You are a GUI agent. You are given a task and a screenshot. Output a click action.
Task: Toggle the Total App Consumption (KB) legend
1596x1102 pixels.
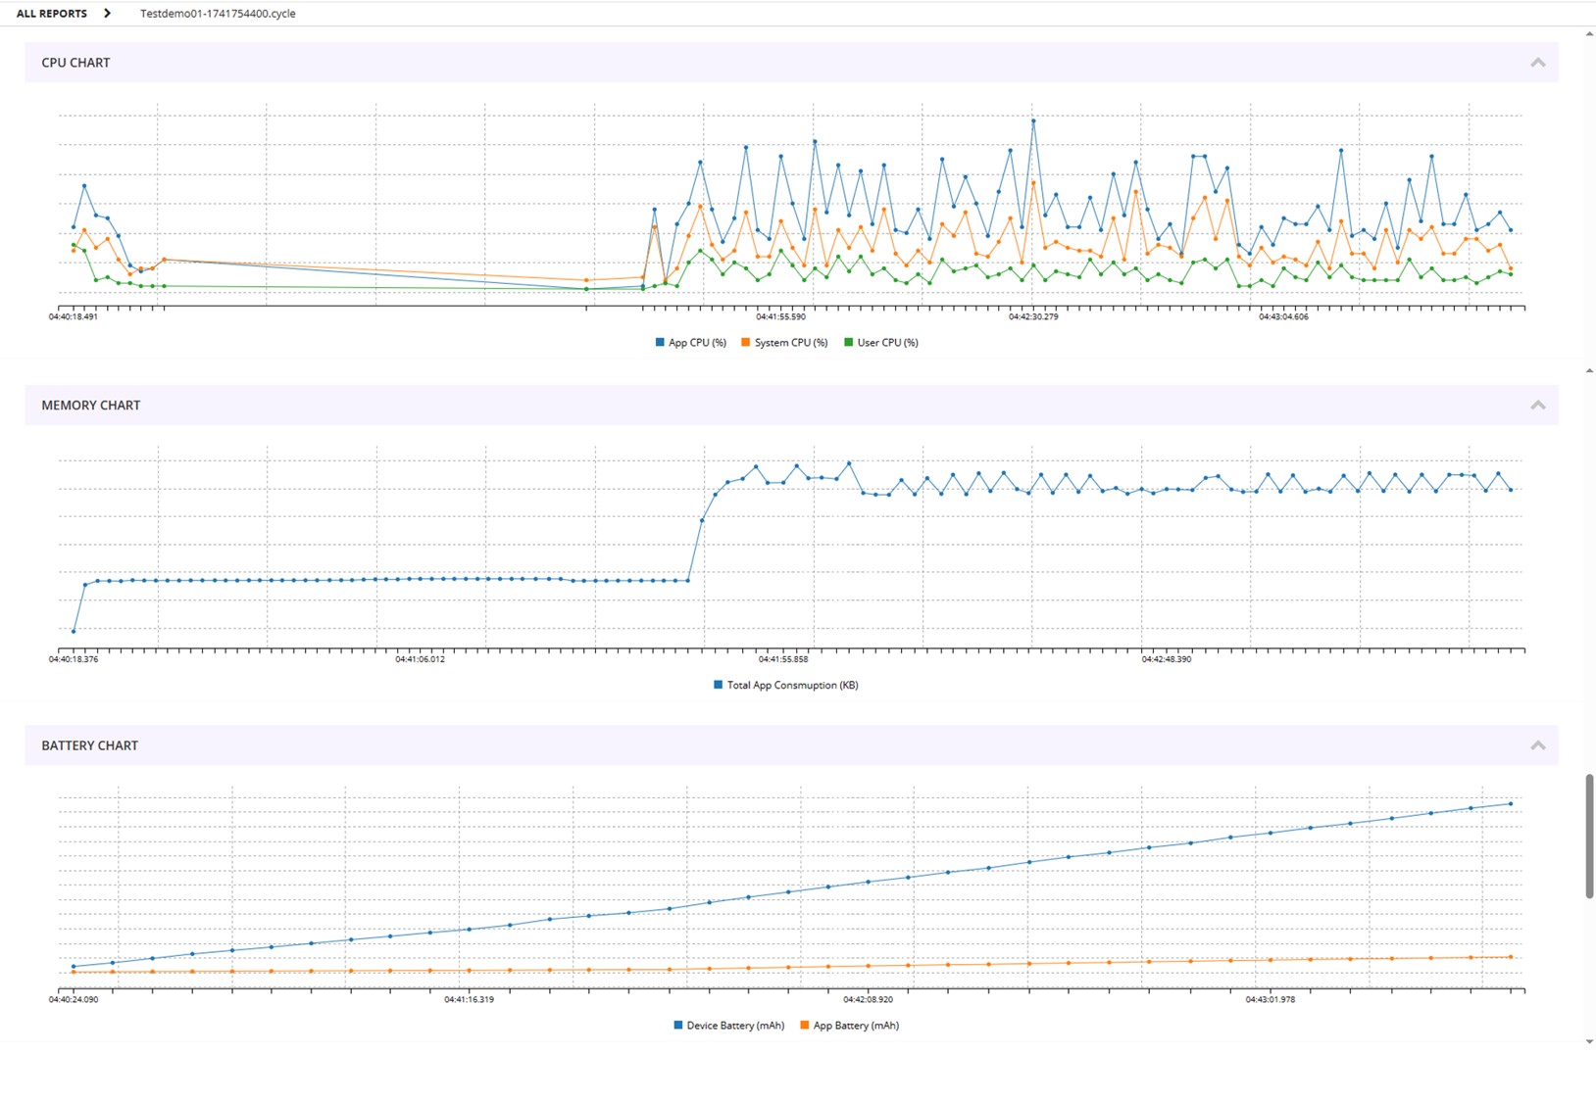[786, 685]
